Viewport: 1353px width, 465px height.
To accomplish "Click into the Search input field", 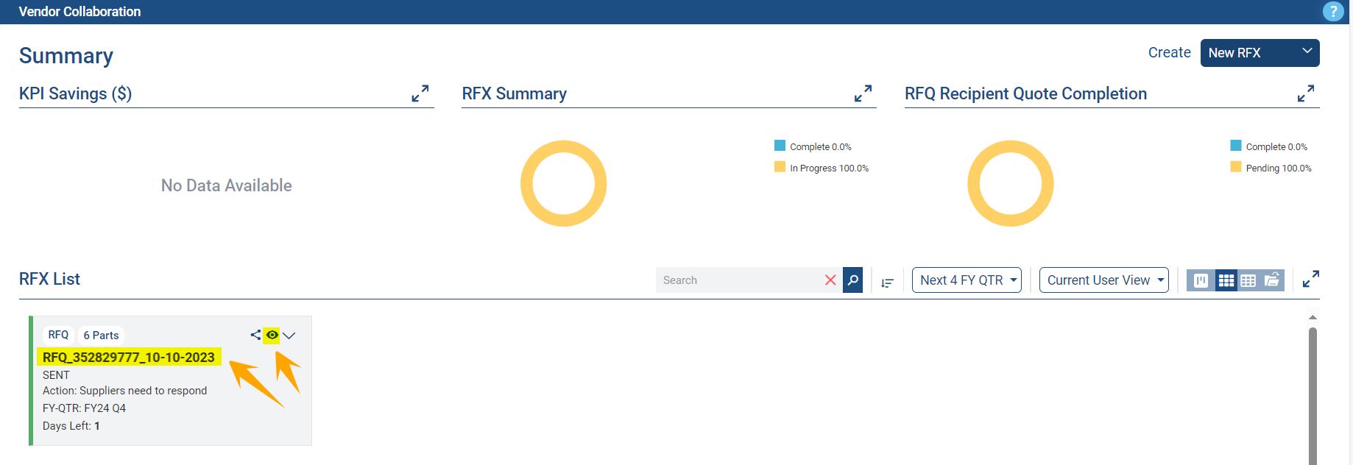I will [736, 280].
